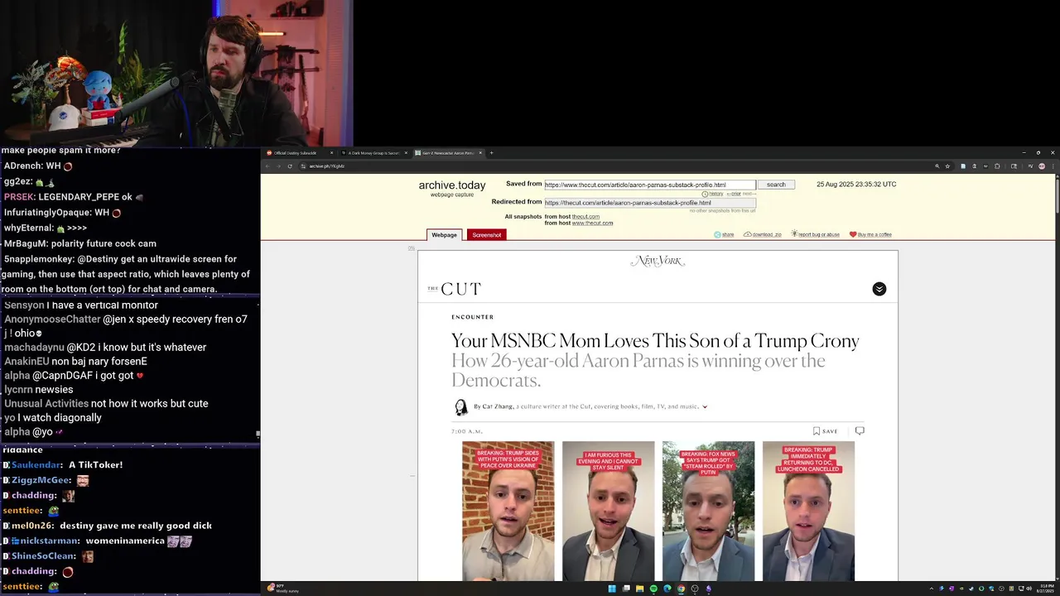Open snapshots from host thecut.com

[x=585, y=216]
